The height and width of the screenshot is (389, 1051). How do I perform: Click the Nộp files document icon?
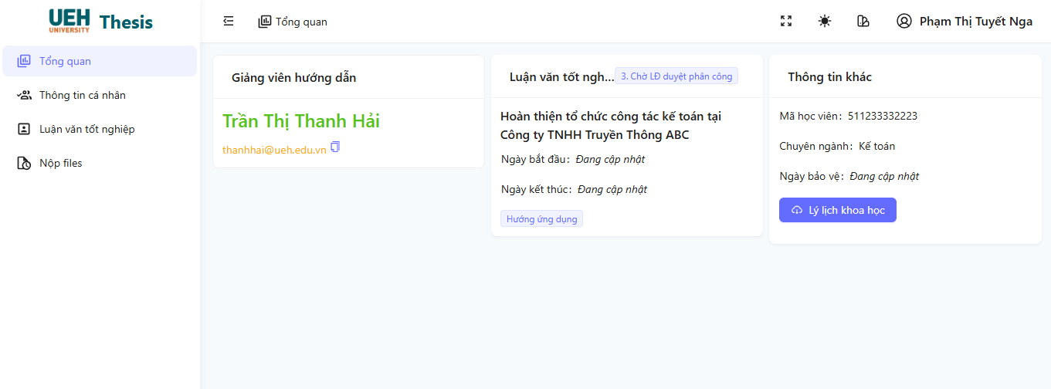24,163
